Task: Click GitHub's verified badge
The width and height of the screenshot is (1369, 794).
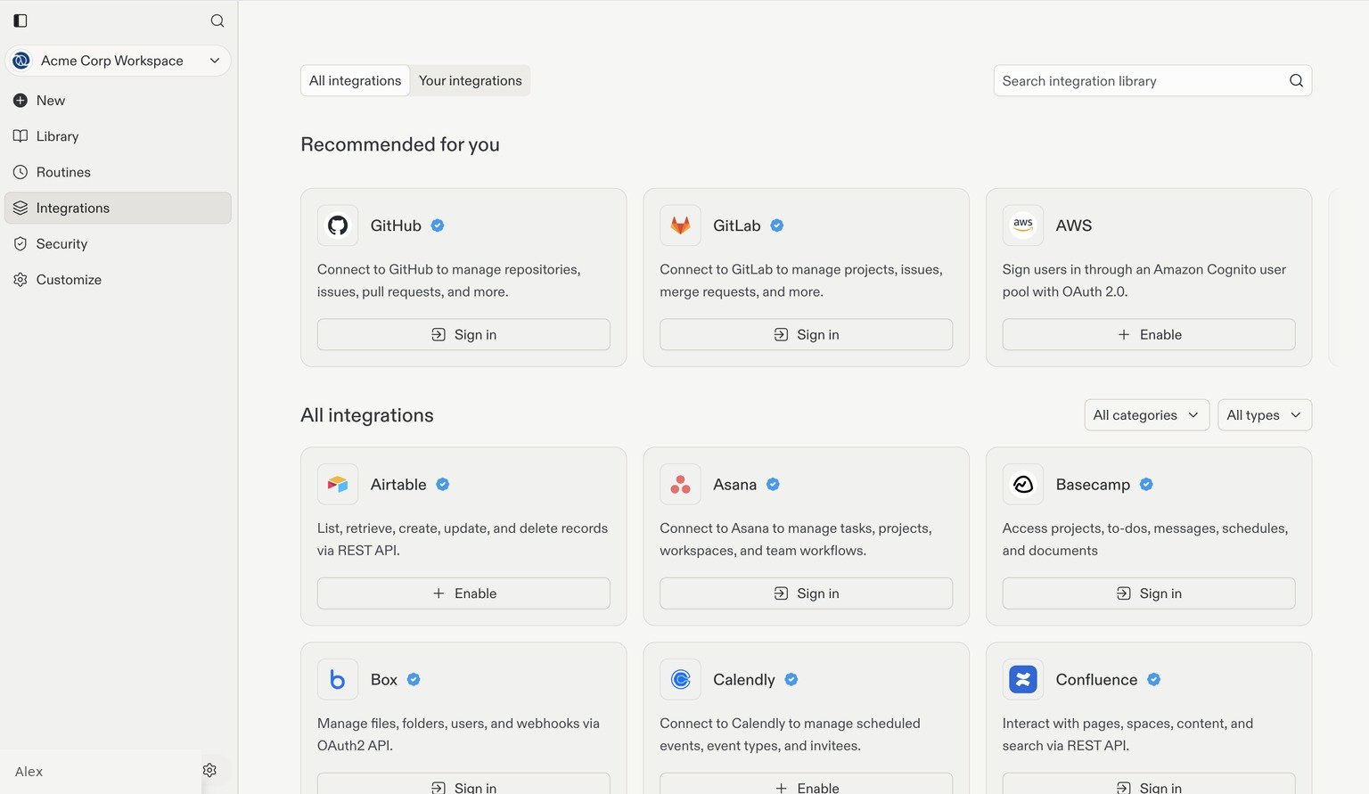Action: (438, 225)
